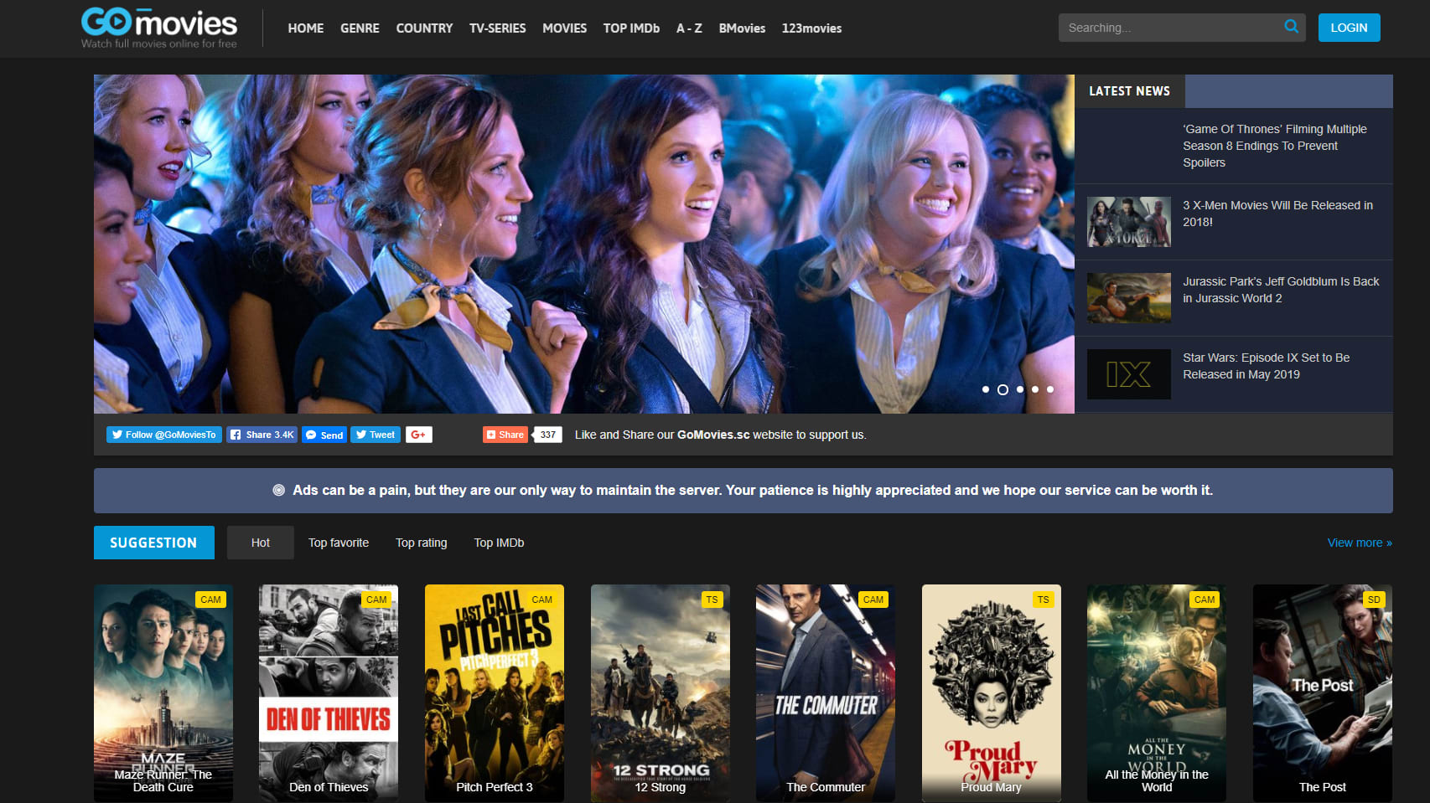
Task: Select the Hot suggestion tab
Action: click(261, 543)
